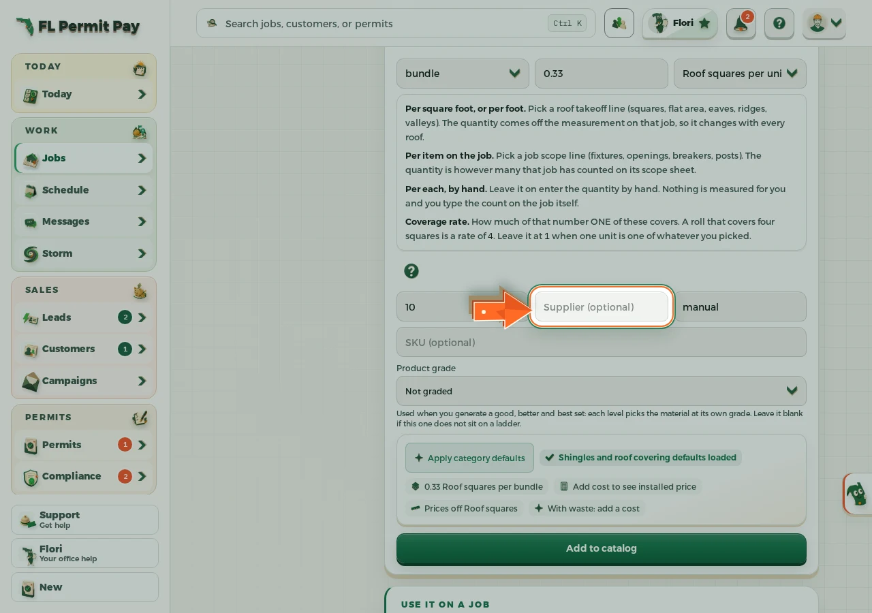Focus the Supplier (optional) field
This screenshot has width=872, height=613.
point(602,306)
